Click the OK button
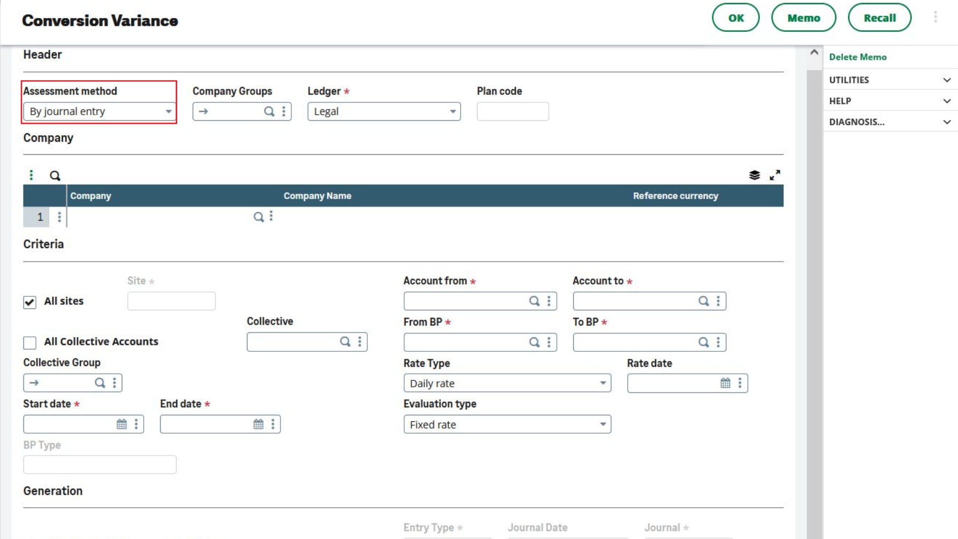The width and height of the screenshot is (958, 539). click(735, 18)
